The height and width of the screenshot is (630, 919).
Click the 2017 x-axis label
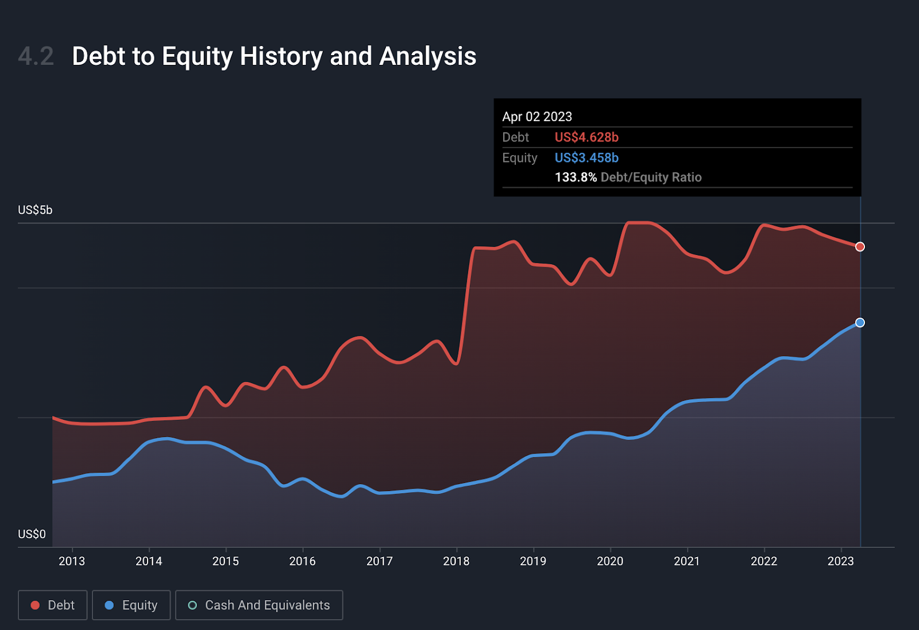[x=380, y=561]
